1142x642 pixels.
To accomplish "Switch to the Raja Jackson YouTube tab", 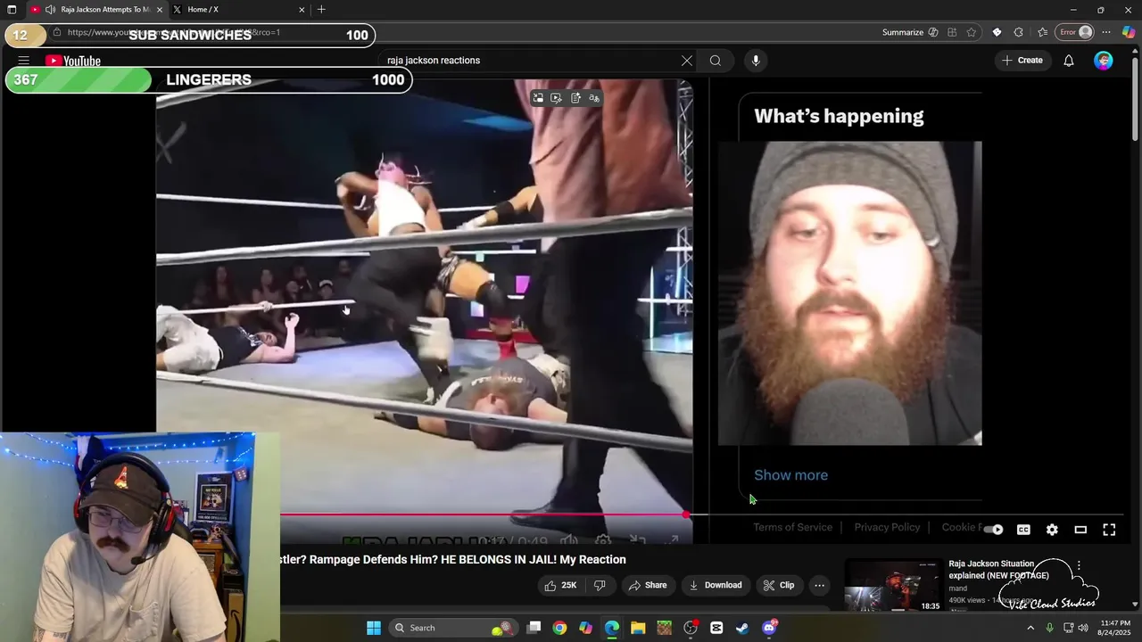I will click(x=96, y=10).
